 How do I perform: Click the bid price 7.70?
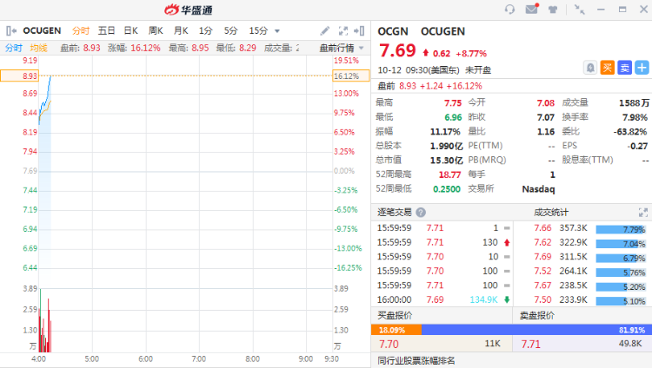click(389, 344)
